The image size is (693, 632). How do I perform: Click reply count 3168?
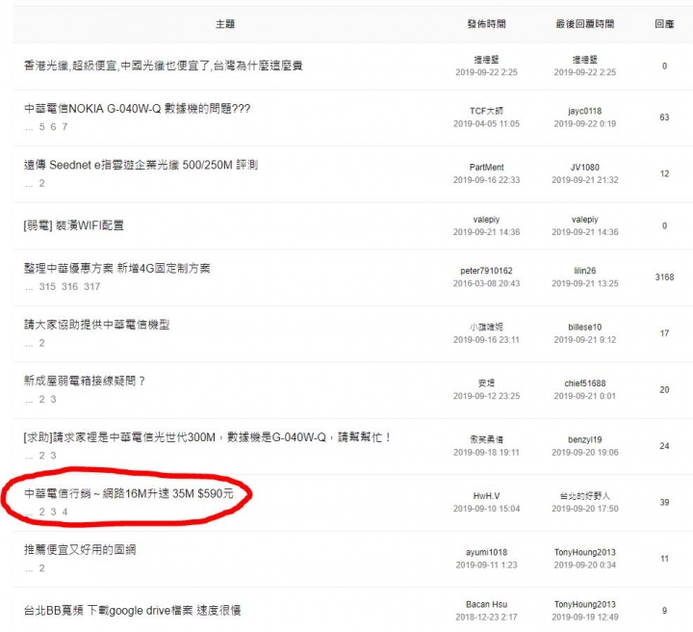click(664, 276)
